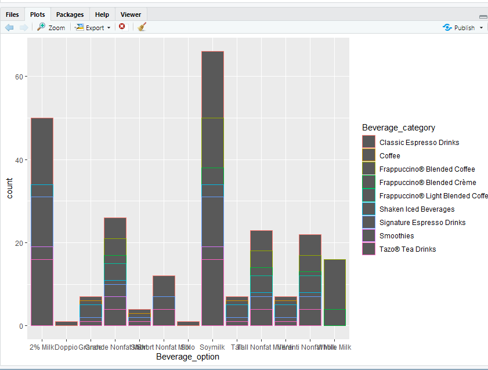Clear all plots with broom icon
This screenshot has width=488, height=370.
(x=142, y=27)
